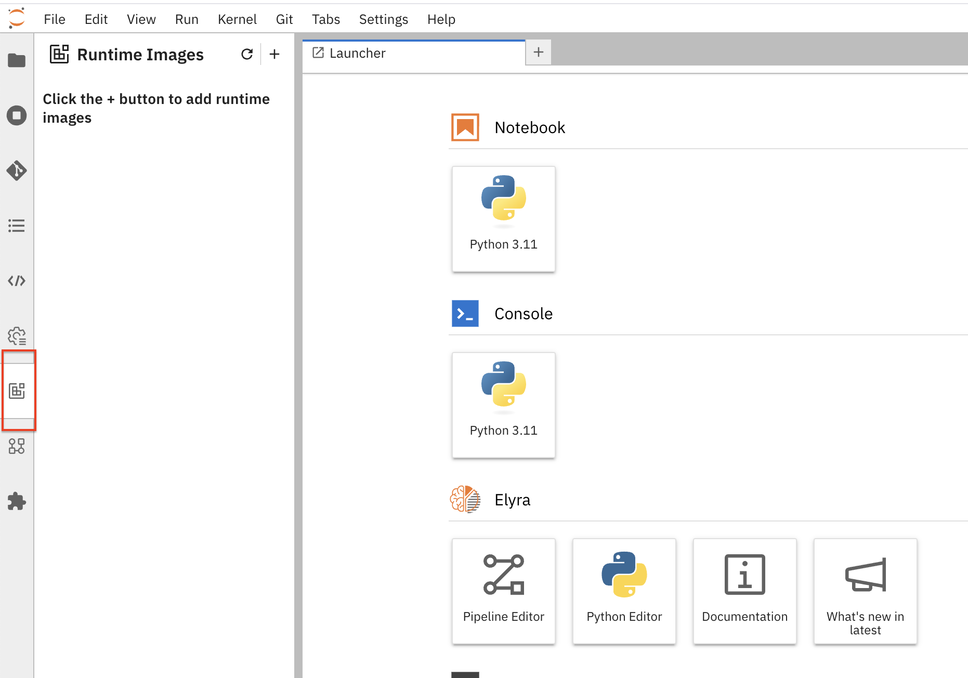This screenshot has height=678, width=968.
Task: Launch Python 3.11 console card
Action: click(x=504, y=405)
